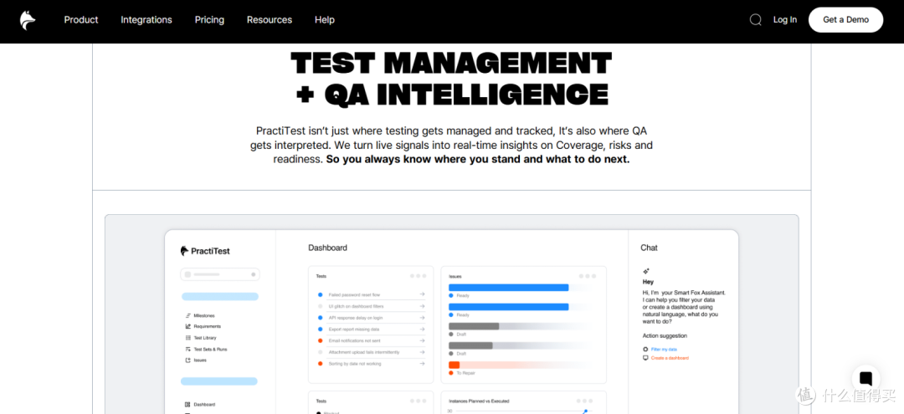This screenshot has width=904, height=414.
Task: Open the chat widget bubble icon
Action: [x=865, y=379]
